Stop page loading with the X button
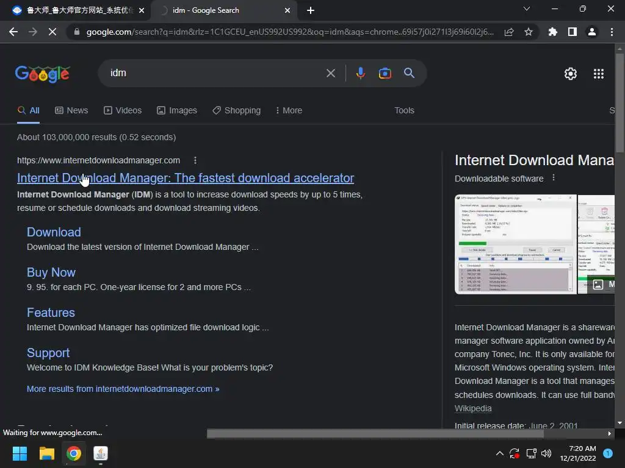The height and width of the screenshot is (468, 625). (x=52, y=32)
